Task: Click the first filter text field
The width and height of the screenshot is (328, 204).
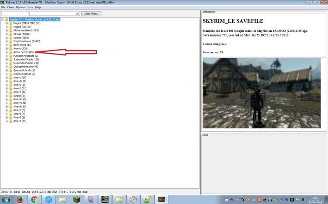Action: [14, 14]
